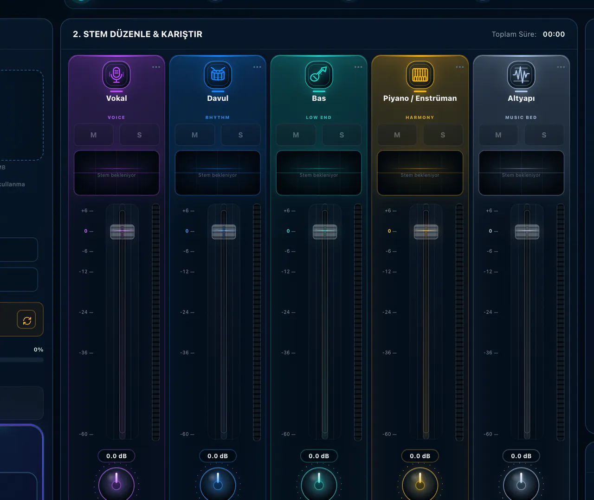Click the Piyano waveform display
The image size is (594, 500).
pyautogui.click(x=420, y=173)
